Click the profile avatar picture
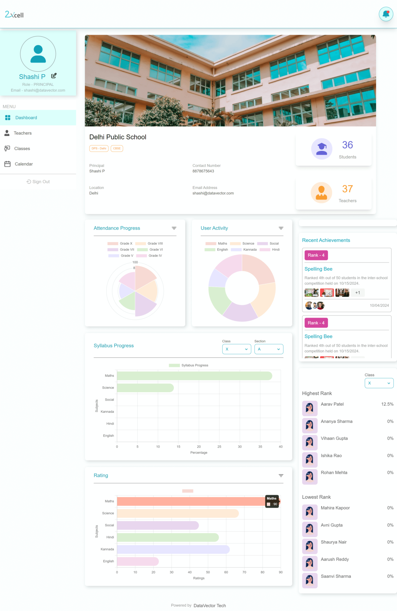This screenshot has height=611, width=397. (38, 54)
